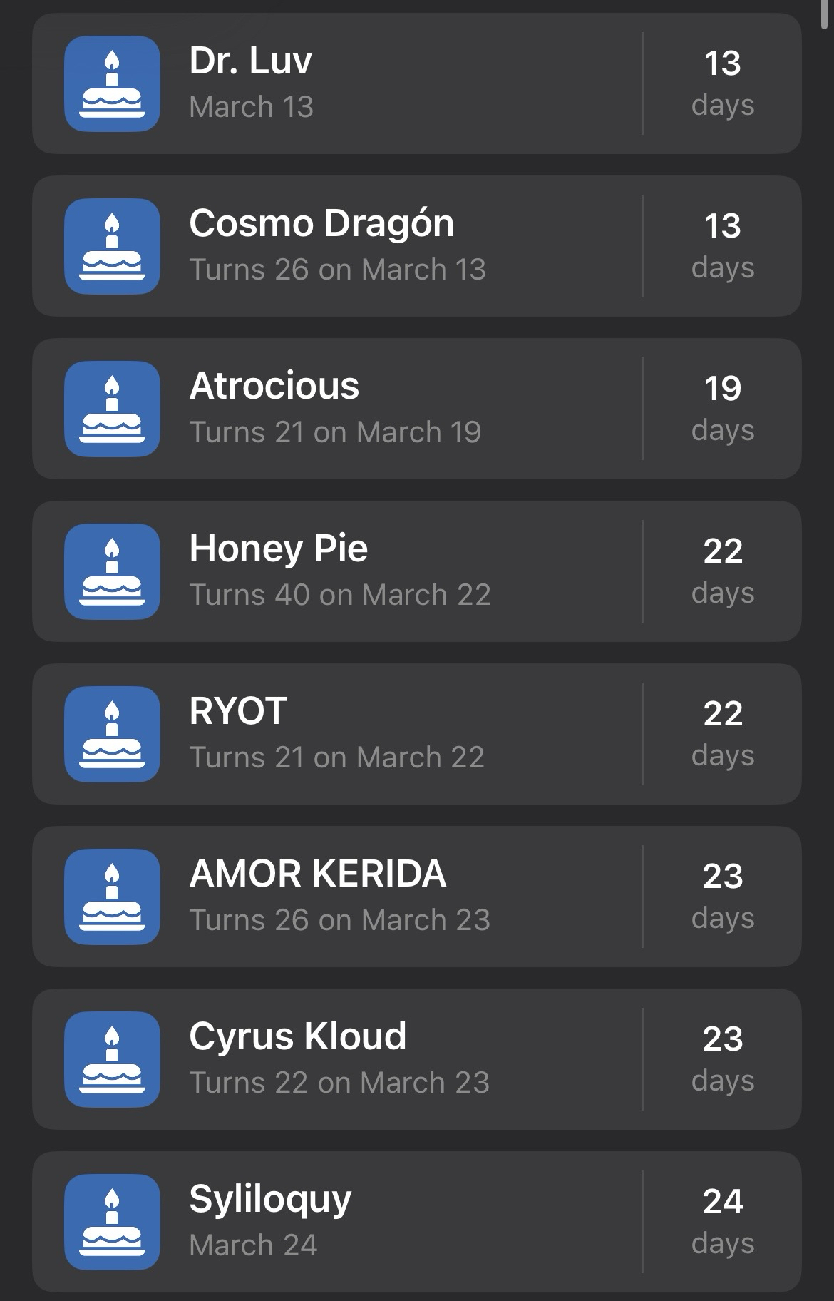Open the Dr. Luv birthday entry

pyautogui.click(x=250, y=61)
